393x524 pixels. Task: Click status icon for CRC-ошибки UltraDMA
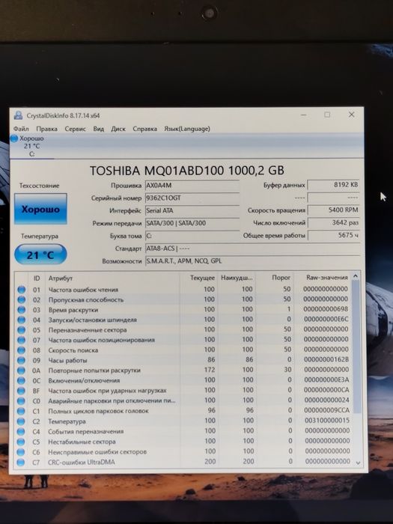coord(21,463)
